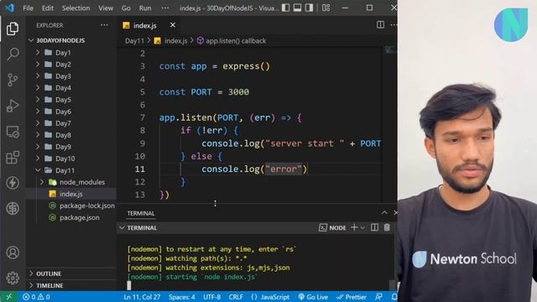Open the Explorer view in activity bar
The width and height of the screenshot is (537, 302).
tap(13, 29)
